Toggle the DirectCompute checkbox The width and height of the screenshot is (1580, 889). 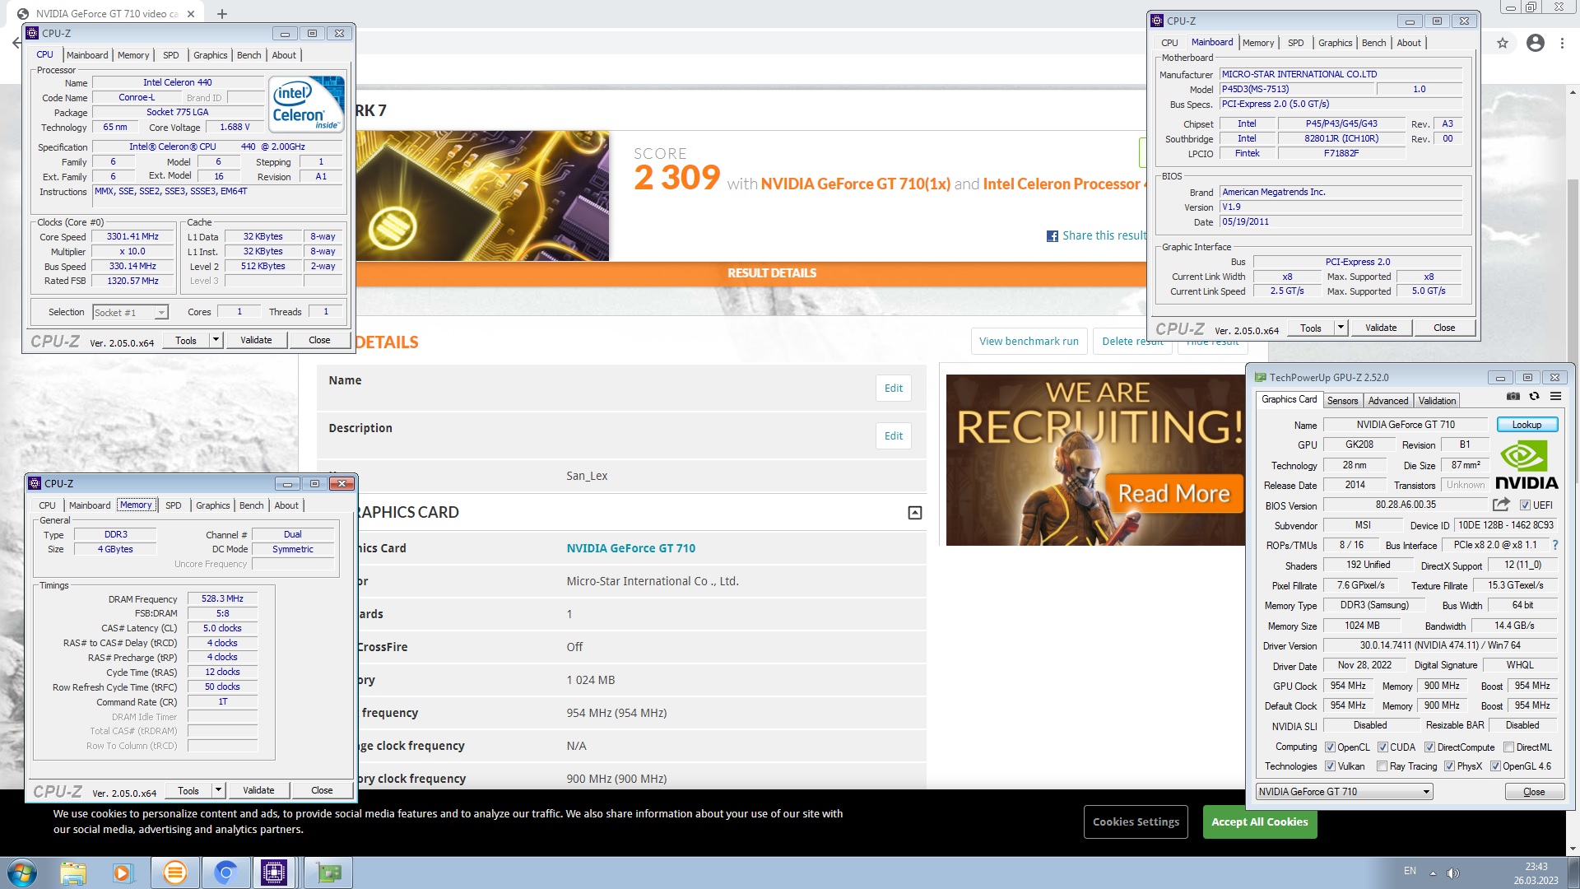point(1429,747)
